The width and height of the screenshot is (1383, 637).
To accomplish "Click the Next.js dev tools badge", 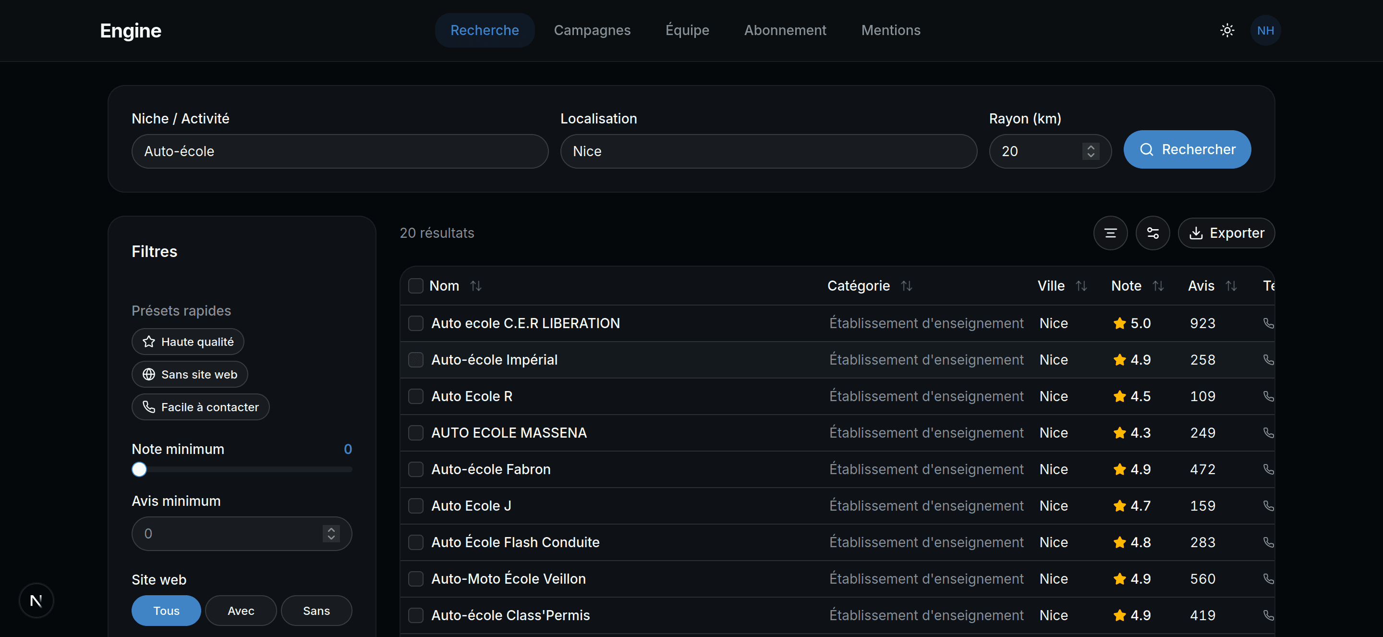I will tap(36, 600).
